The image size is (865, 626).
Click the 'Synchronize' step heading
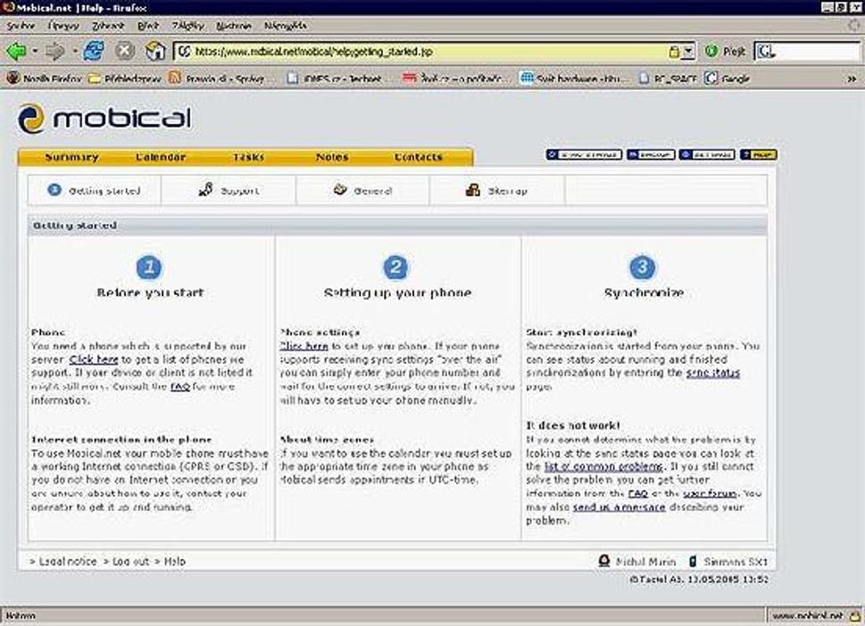[644, 292]
